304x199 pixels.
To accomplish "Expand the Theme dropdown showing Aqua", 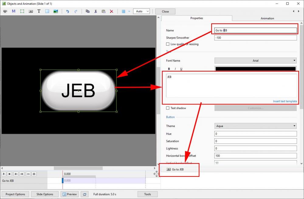I will point(255,126).
